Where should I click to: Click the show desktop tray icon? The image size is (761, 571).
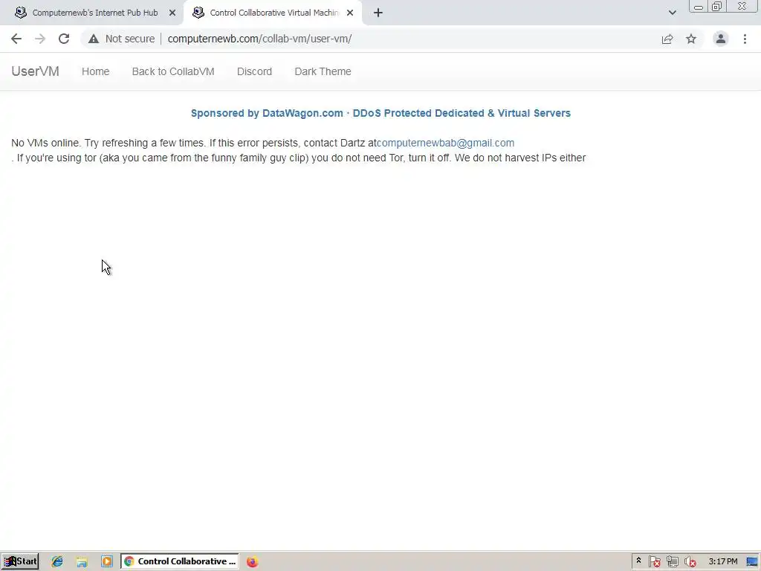pyautogui.click(x=753, y=562)
